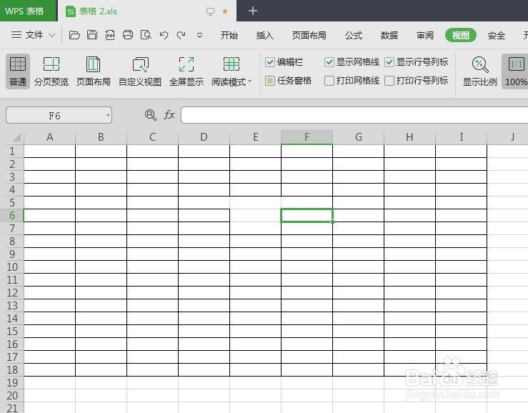
Task: Switch to the 插入 tab
Action: pos(264,36)
